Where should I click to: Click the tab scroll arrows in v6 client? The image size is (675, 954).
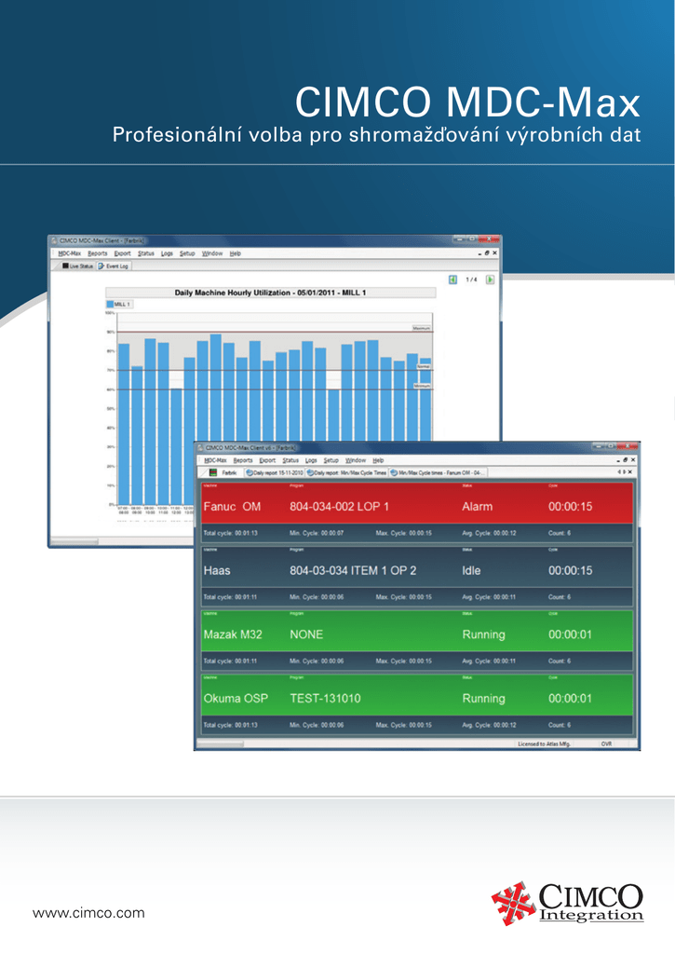(622, 472)
